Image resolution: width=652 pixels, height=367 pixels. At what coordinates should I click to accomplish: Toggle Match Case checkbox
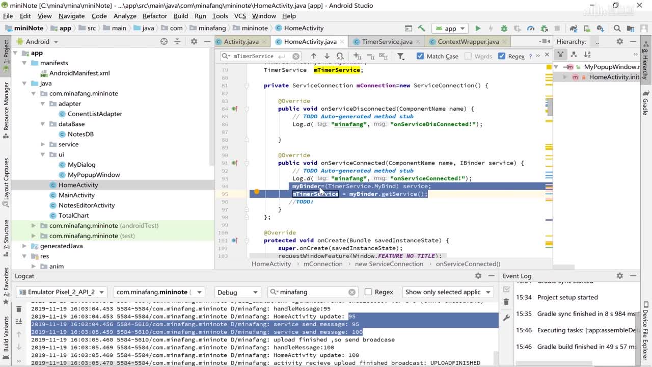[420, 56]
